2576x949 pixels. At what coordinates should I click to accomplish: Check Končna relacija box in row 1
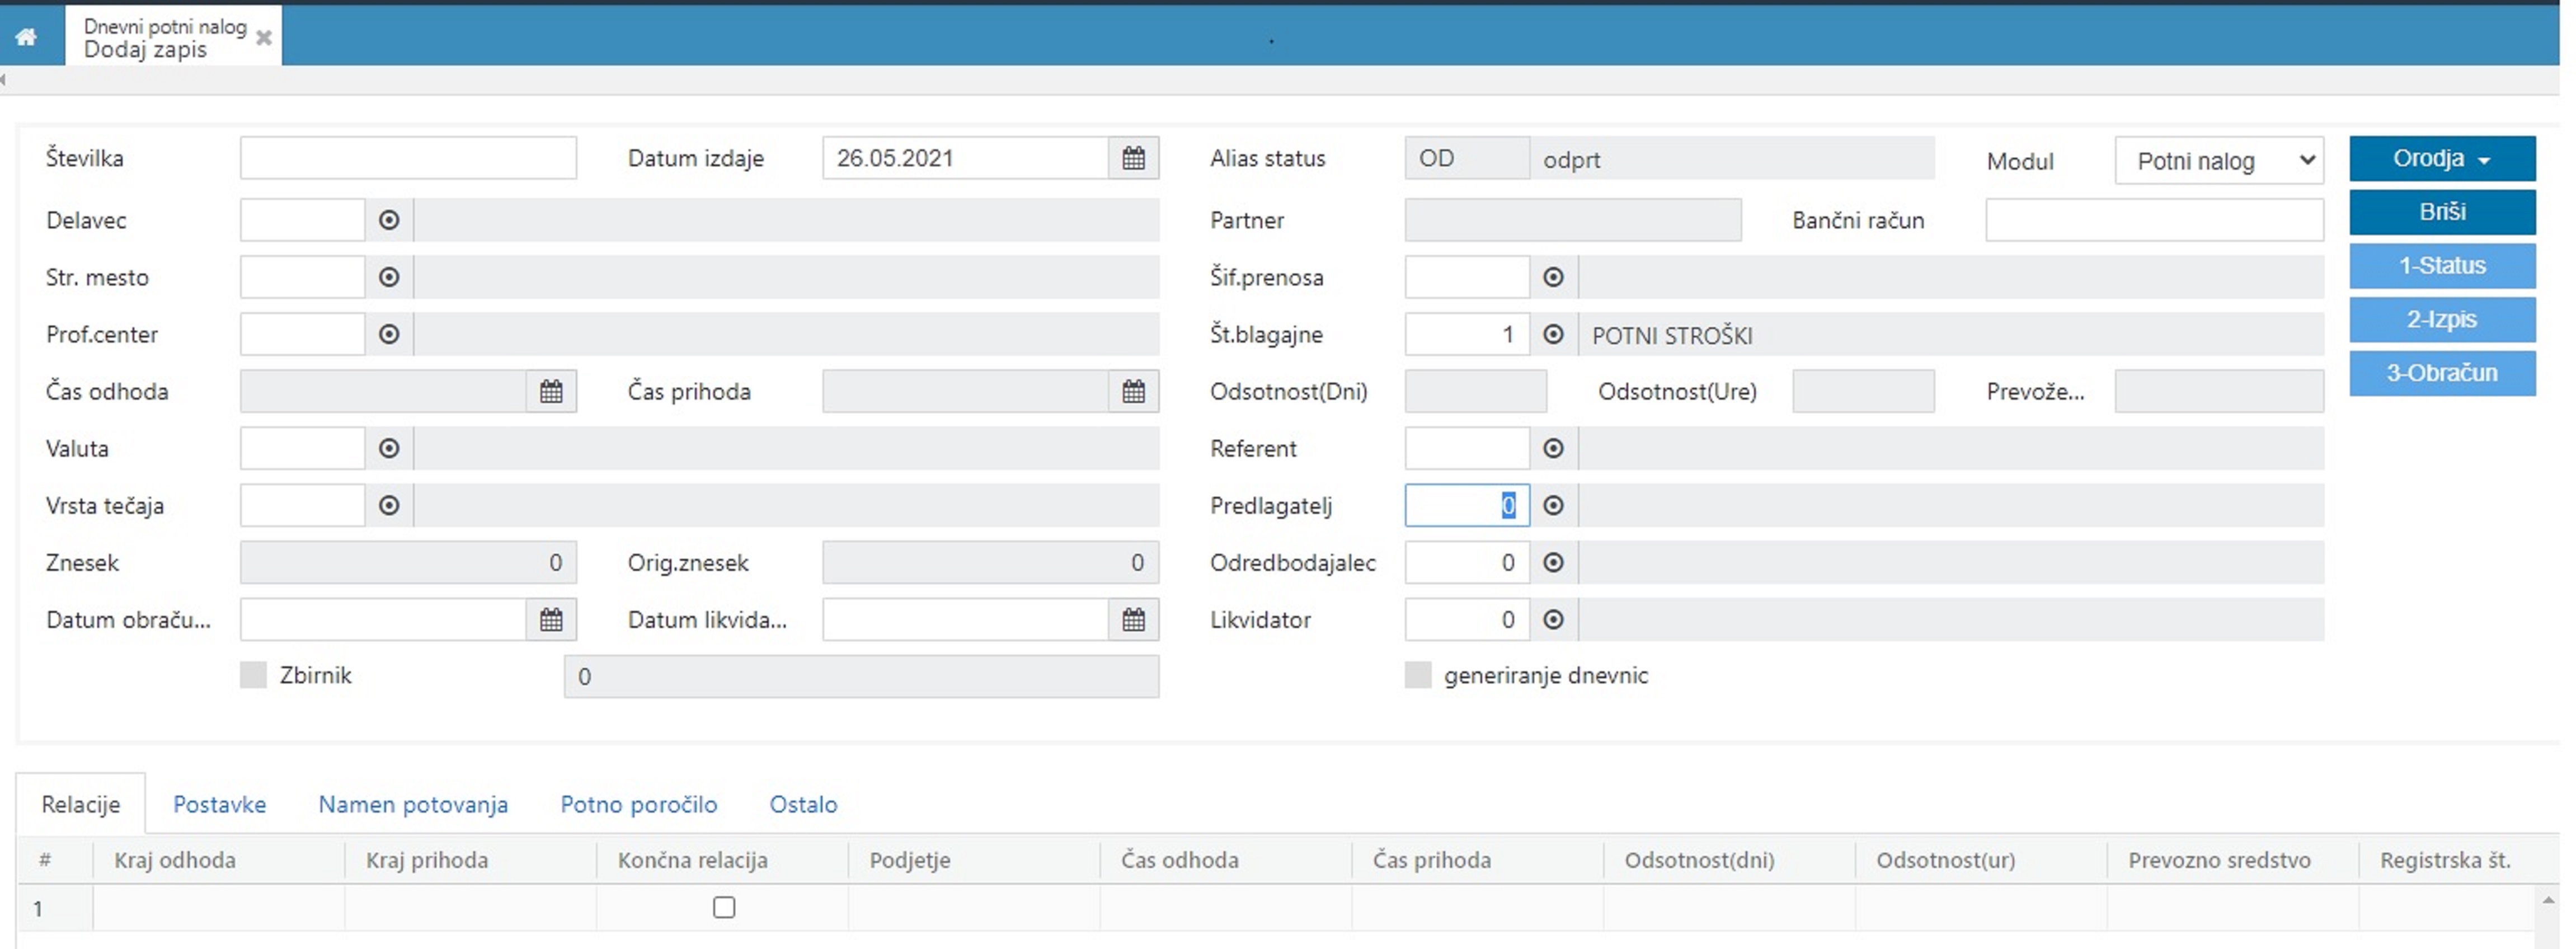coord(724,907)
